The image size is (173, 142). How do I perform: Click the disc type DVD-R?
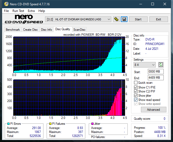click(150, 39)
